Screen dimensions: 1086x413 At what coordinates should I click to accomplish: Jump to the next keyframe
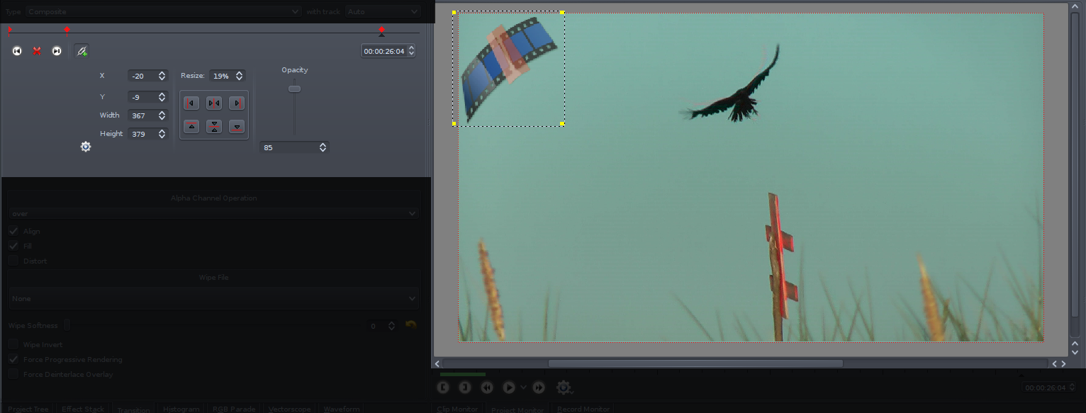coord(57,51)
